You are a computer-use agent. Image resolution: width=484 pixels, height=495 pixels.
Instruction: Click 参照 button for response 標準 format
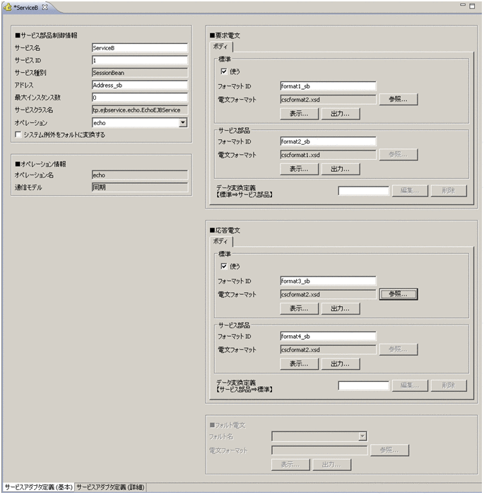(399, 294)
